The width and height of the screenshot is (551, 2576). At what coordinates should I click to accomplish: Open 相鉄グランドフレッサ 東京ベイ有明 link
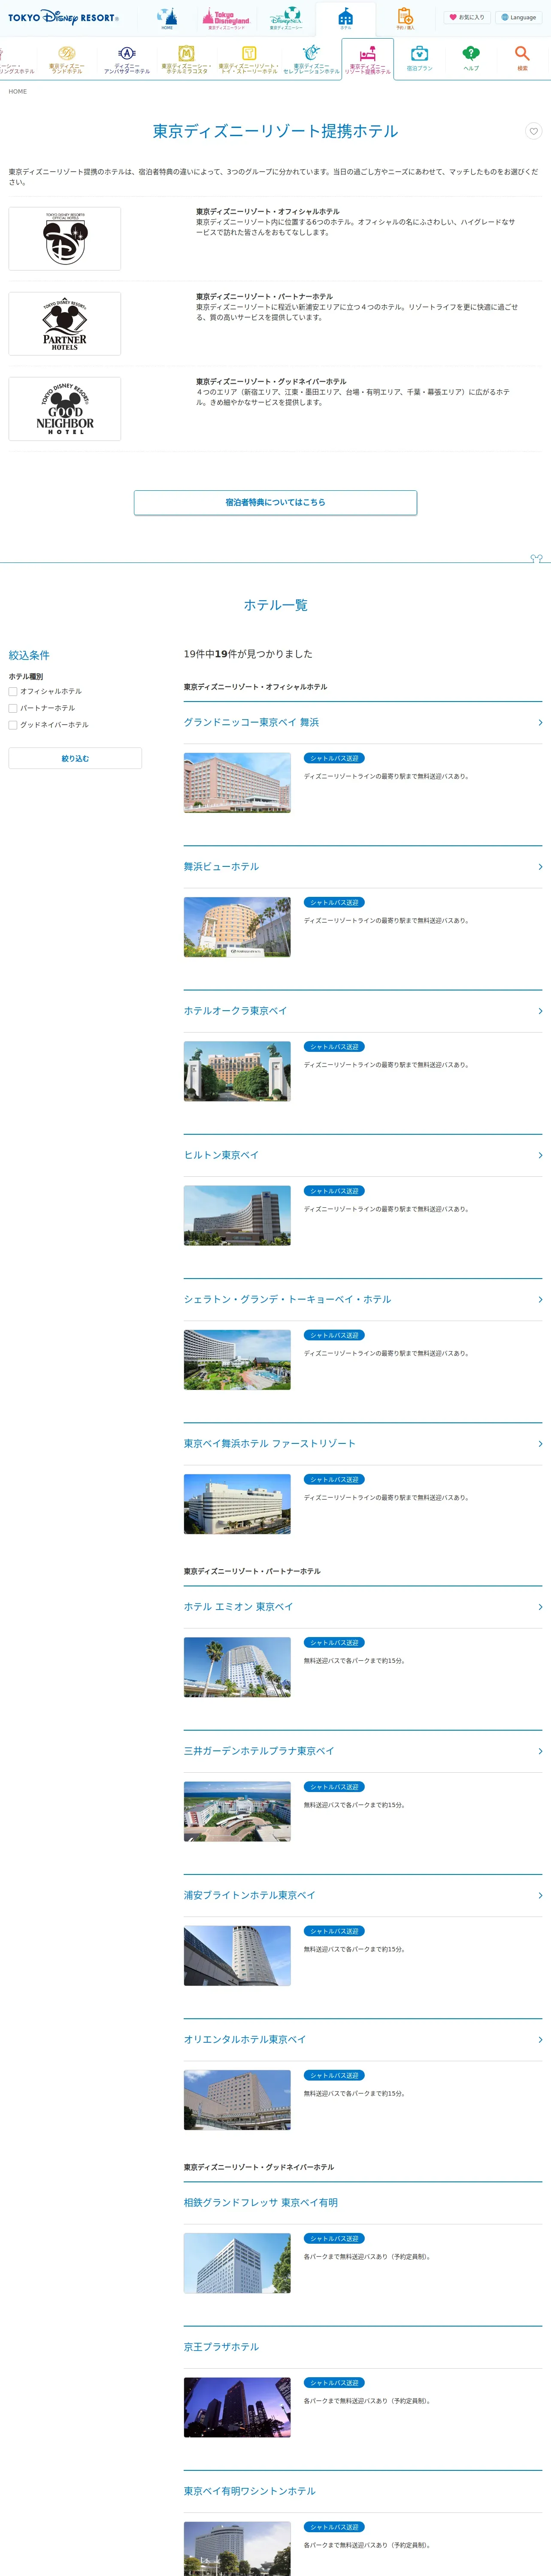(260, 2202)
